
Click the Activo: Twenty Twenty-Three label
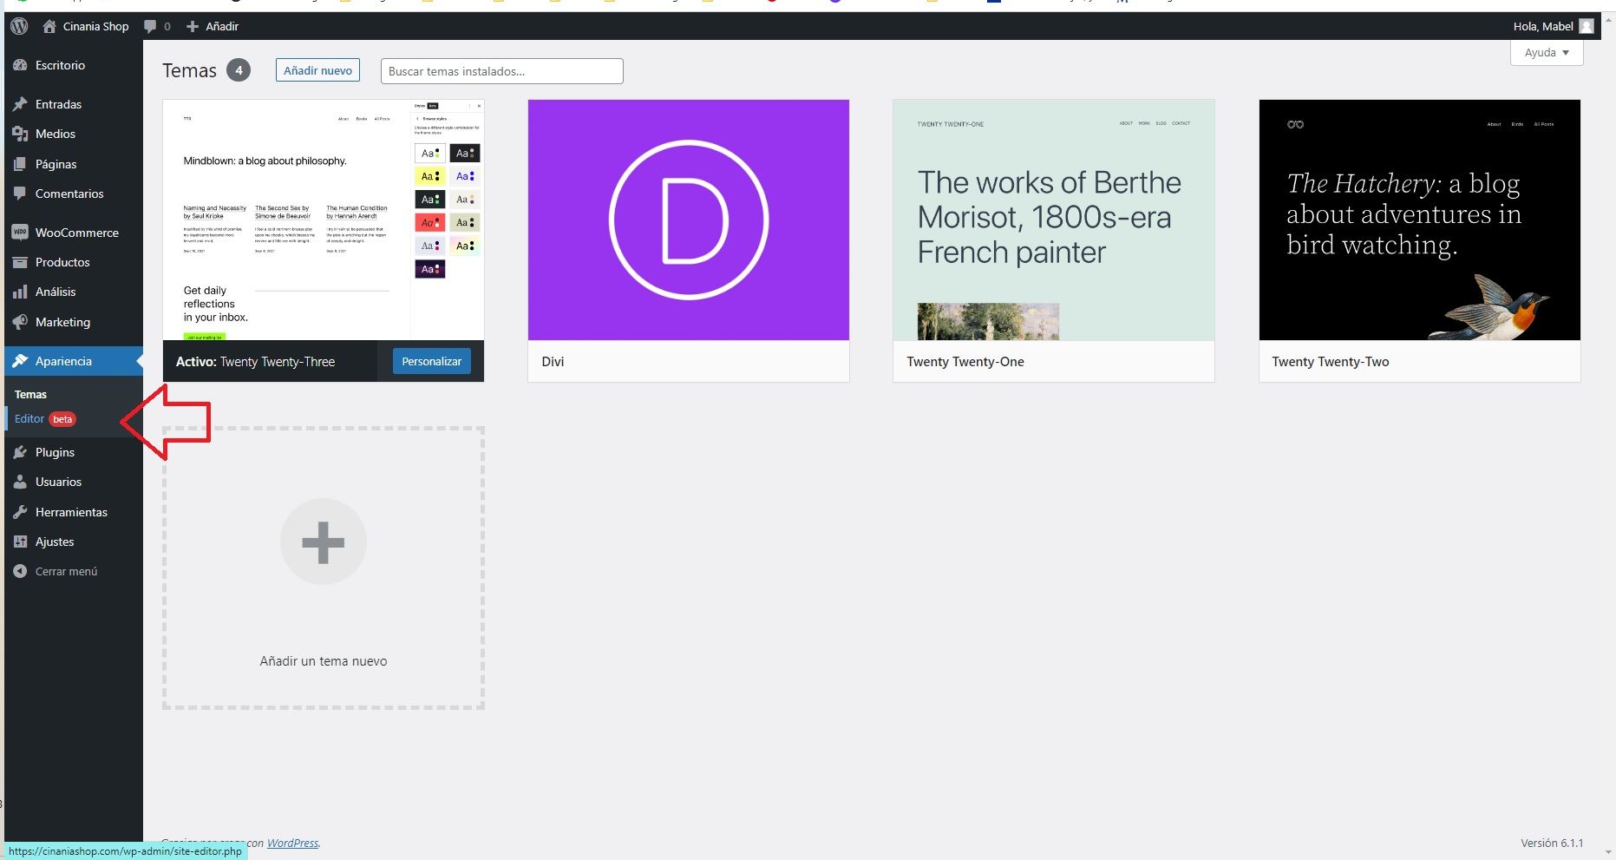click(255, 362)
